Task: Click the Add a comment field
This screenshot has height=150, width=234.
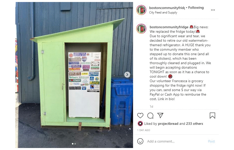Action: pyautogui.click(x=176, y=141)
